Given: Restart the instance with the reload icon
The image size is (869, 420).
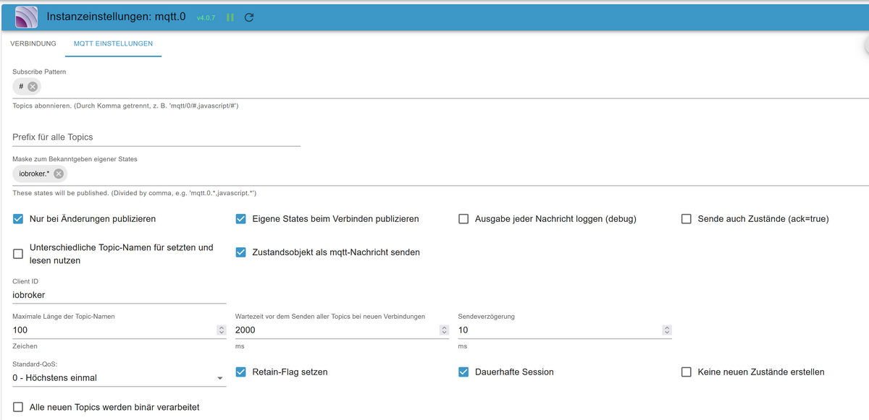Looking at the screenshot, I should click(249, 17).
